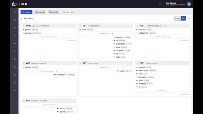Click the #productList() function label
Viewport: 203px width, 114px height.
coord(106,34)
